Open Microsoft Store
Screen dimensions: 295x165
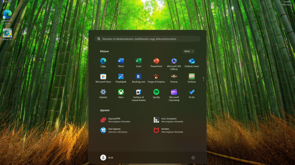[x=103, y=78]
